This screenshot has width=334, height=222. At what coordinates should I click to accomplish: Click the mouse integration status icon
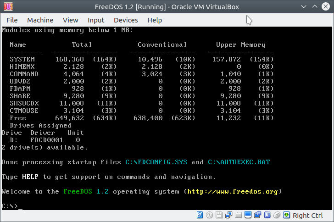(x=277, y=215)
